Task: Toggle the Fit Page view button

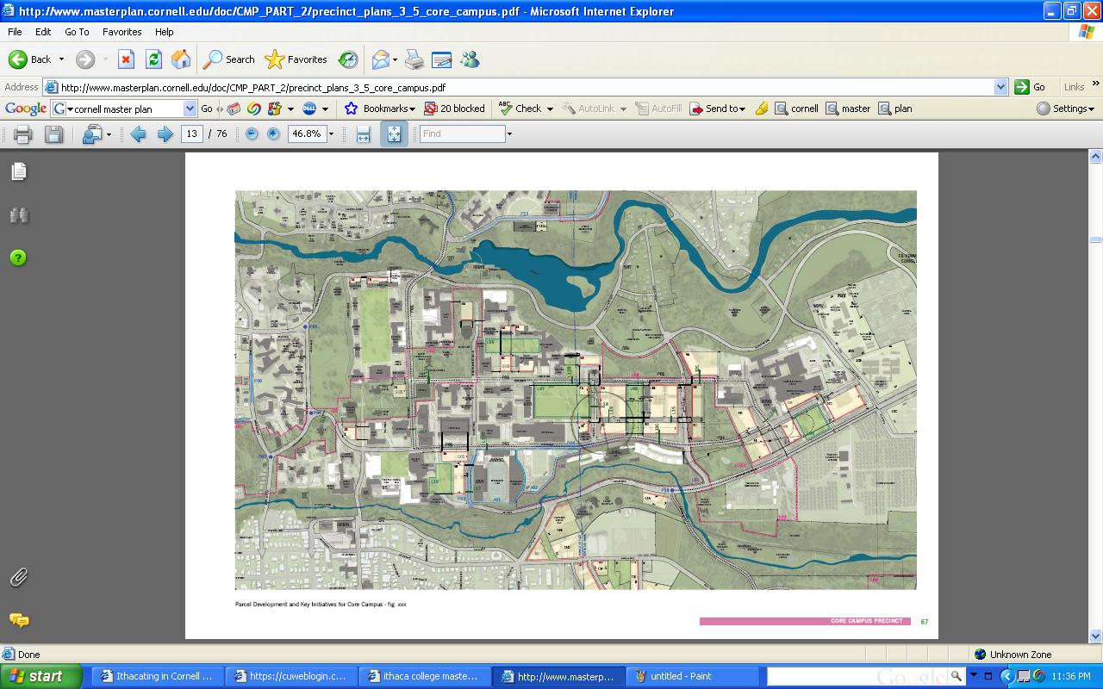Action: click(394, 134)
